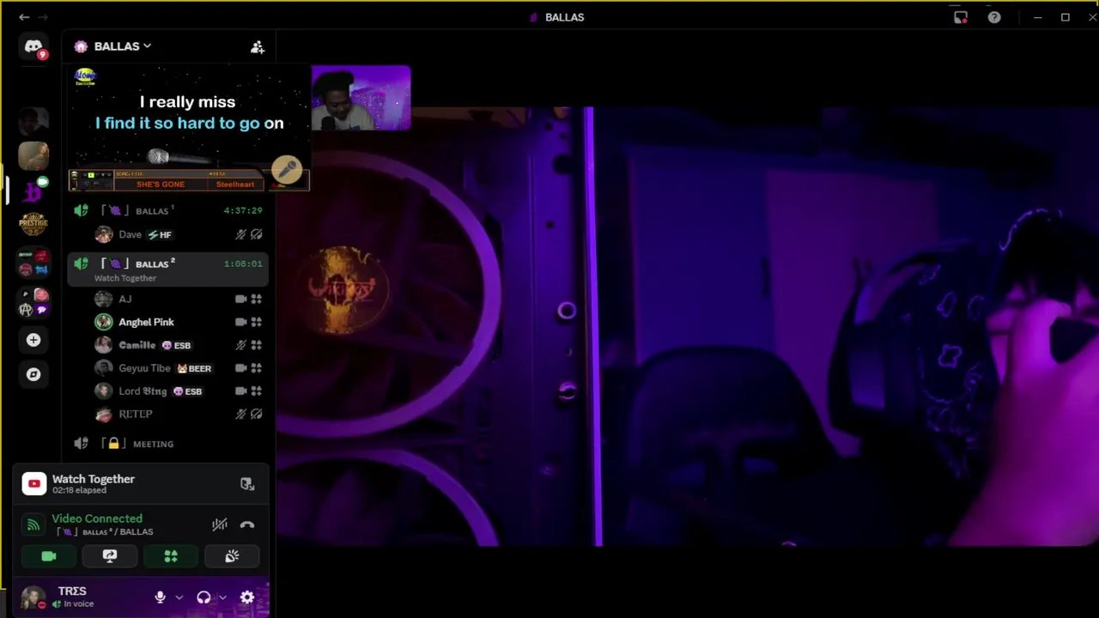This screenshot has height=618, width=1099.
Task: Open the purple stylized server icon
Action: tap(33, 190)
